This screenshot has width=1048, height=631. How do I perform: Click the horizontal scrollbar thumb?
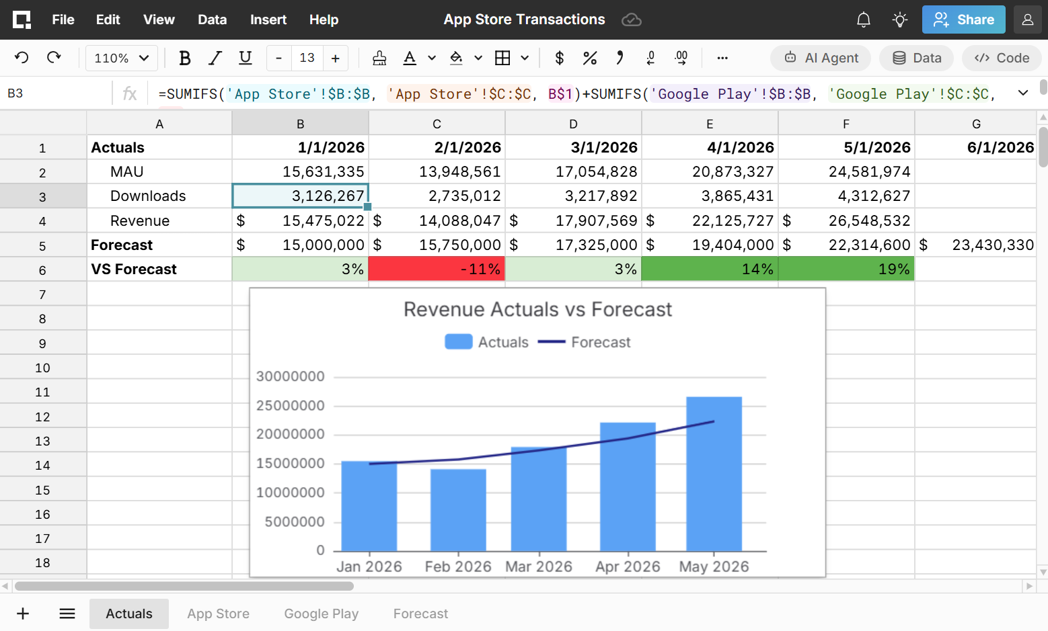click(x=184, y=586)
